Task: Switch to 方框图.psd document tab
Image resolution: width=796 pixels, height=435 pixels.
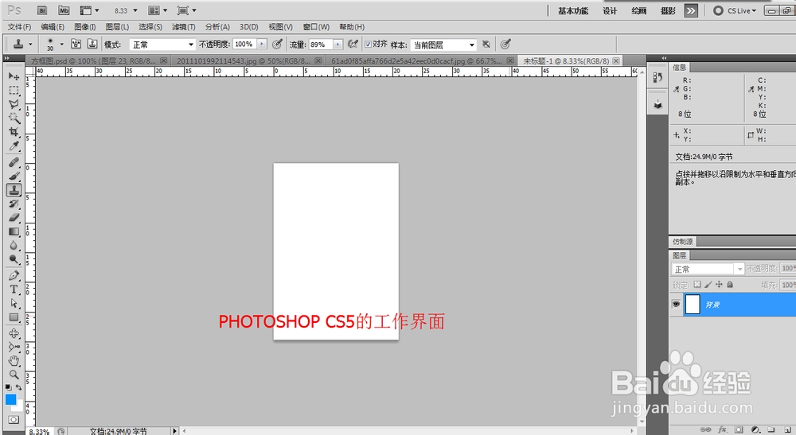Action: tap(98, 61)
